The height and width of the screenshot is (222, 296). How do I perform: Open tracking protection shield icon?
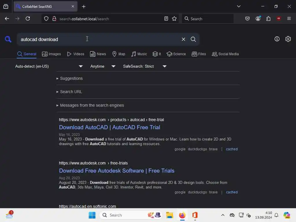(x=46, y=18)
